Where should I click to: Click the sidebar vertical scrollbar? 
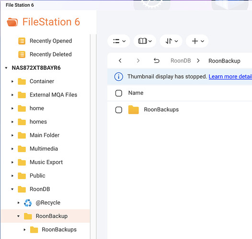tap(90, 136)
